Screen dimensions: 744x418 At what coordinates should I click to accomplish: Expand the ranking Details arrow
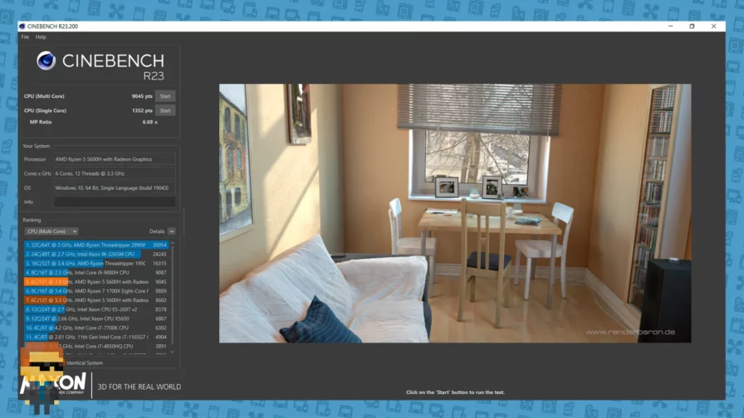171,231
